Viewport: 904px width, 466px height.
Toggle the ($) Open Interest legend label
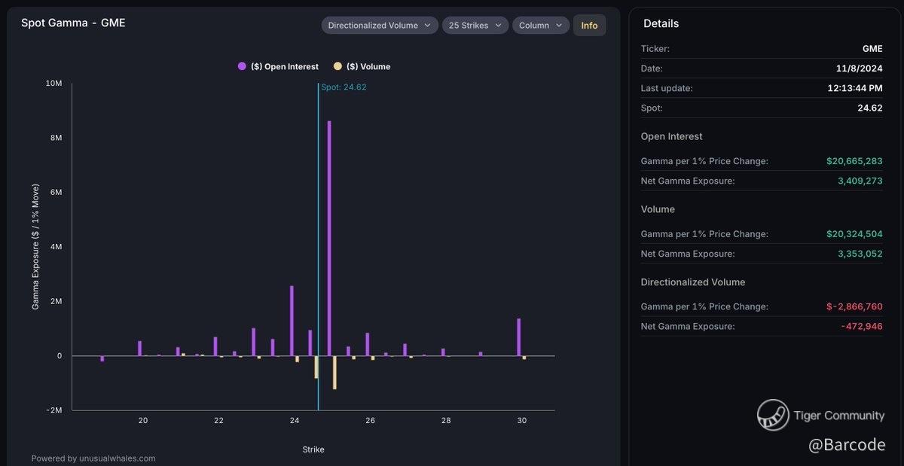point(284,66)
